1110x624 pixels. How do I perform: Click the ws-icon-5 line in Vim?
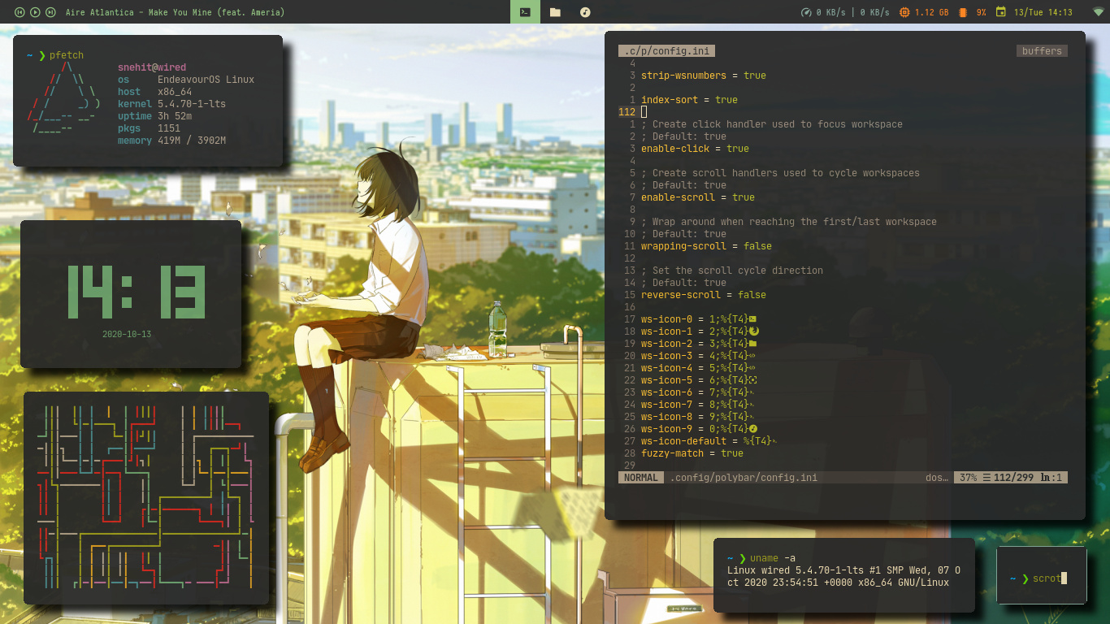point(699,380)
